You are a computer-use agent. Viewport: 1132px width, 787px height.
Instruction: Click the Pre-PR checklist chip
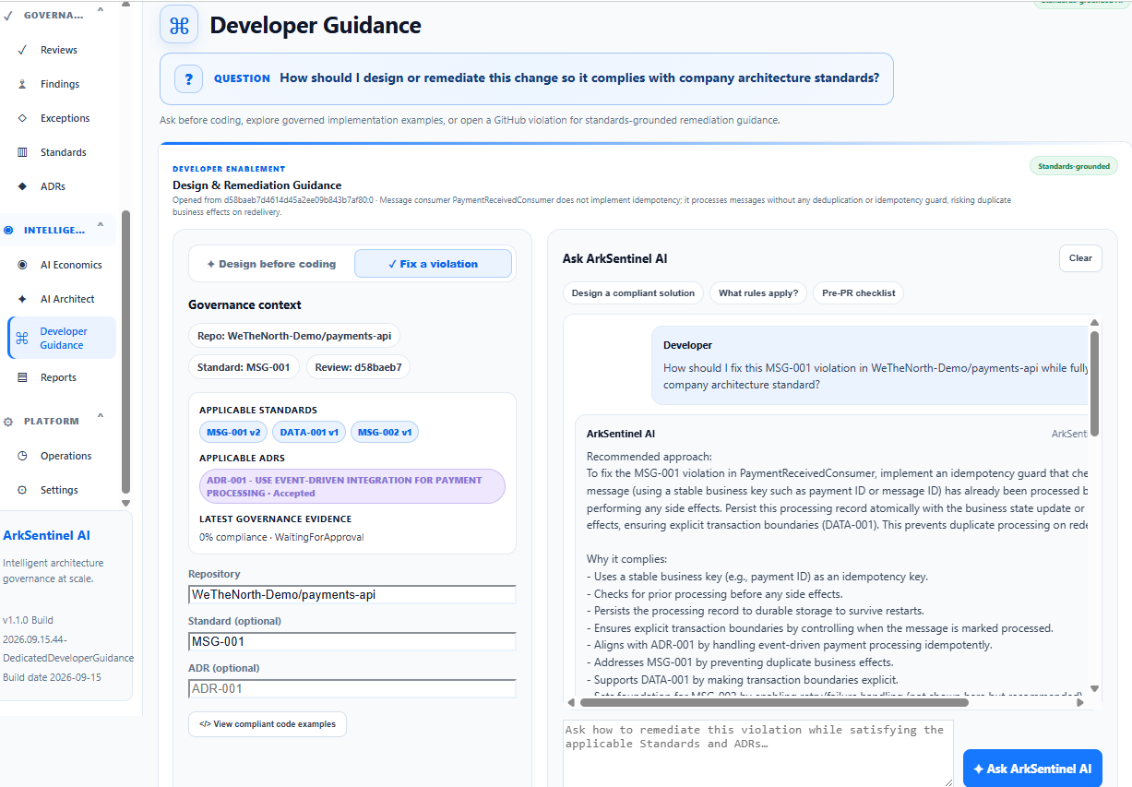point(858,293)
